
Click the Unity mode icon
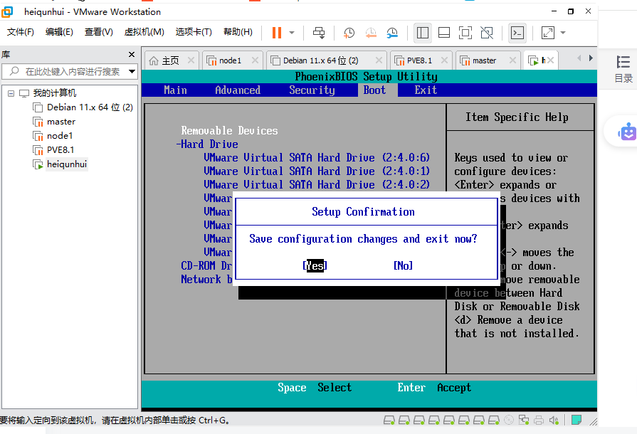(487, 33)
